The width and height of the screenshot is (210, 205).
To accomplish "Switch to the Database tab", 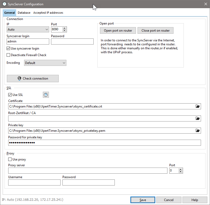I will click(24, 13).
